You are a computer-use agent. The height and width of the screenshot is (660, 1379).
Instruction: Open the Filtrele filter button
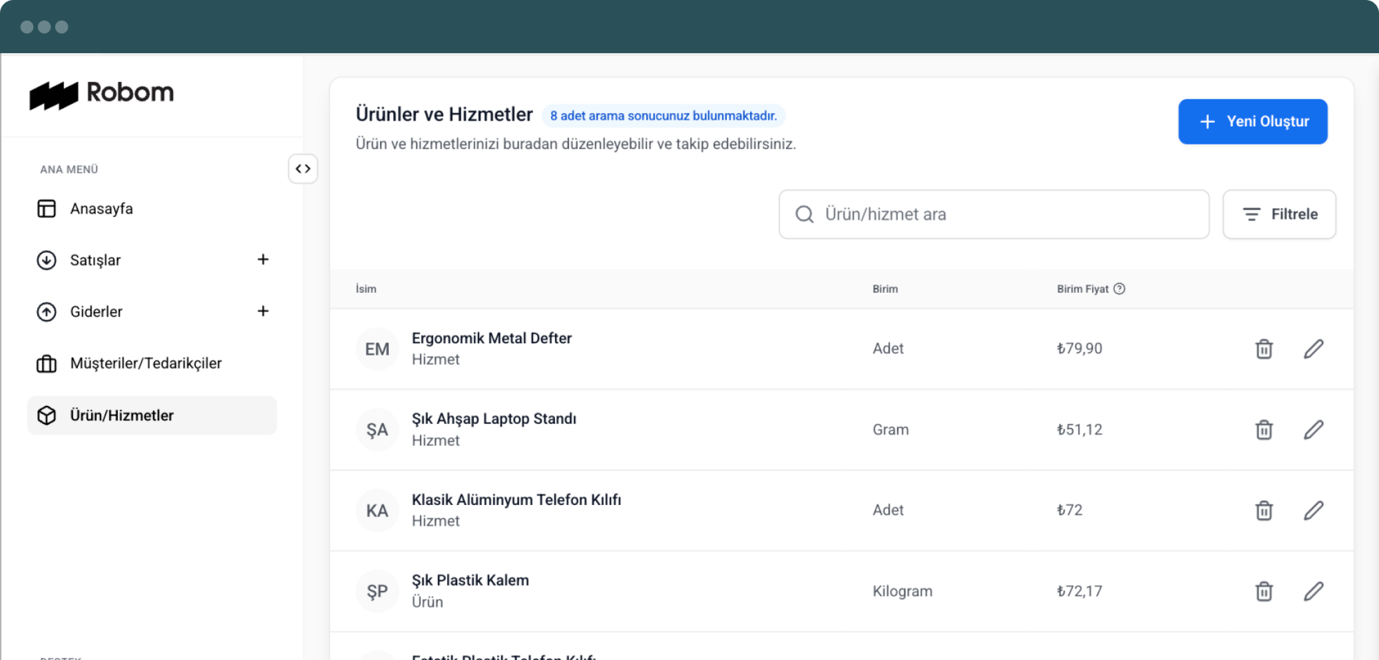pyautogui.click(x=1279, y=214)
